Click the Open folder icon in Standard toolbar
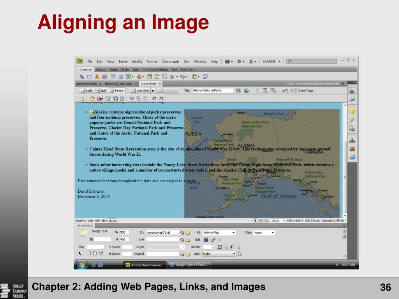This screenshot has height=299, width=399. coord(92,98)
